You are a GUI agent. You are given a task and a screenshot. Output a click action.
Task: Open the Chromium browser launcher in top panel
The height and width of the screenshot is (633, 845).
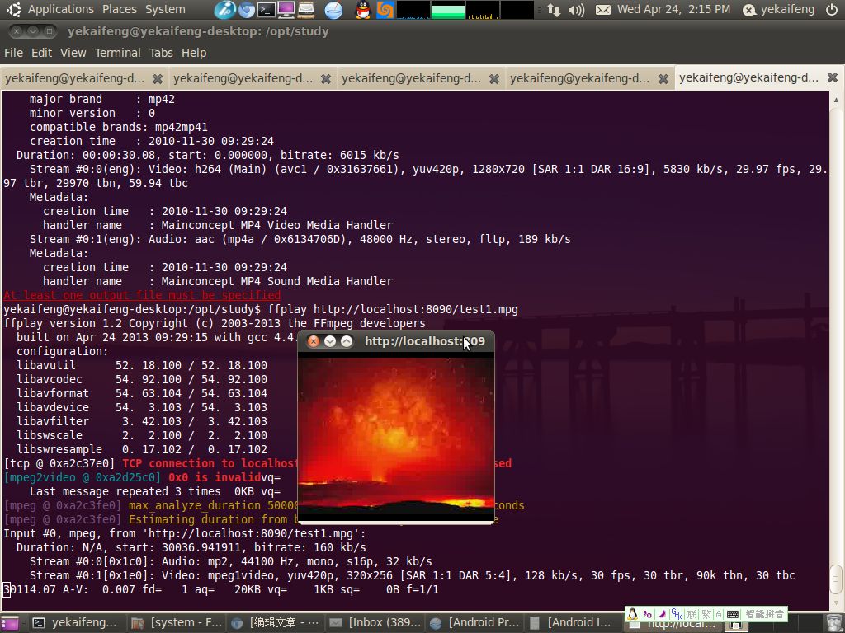point(247,10)
